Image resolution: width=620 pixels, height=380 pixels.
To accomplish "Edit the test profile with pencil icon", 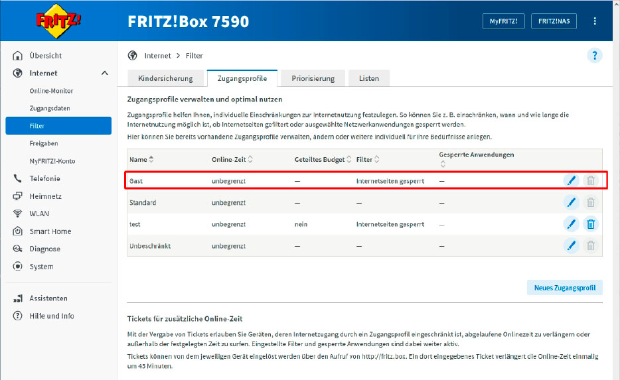I will click(571, 224).
